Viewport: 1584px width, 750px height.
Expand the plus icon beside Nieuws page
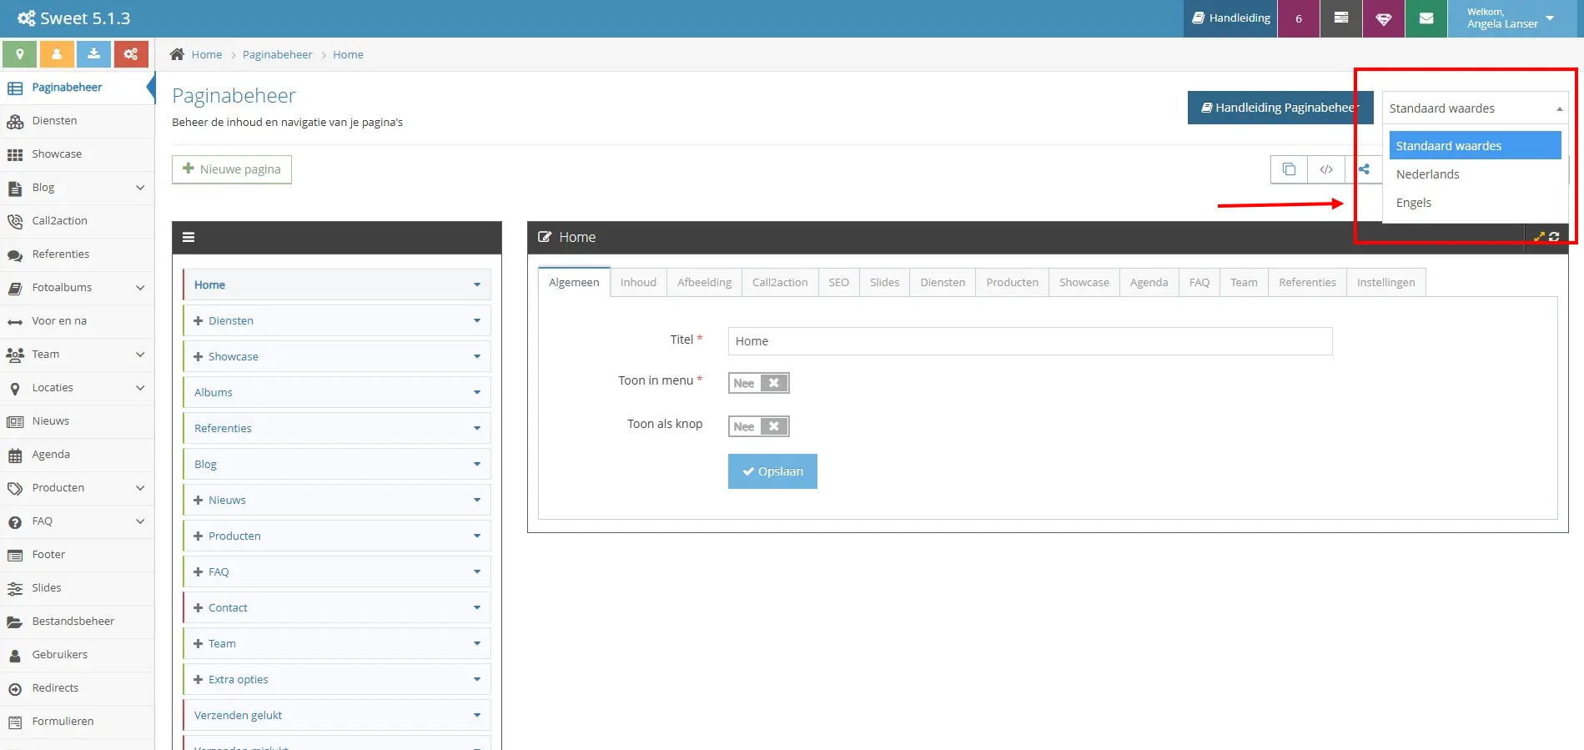[x=199, y=501]
